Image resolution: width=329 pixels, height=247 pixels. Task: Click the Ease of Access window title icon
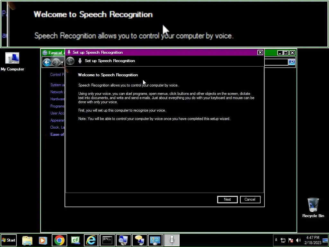coord(45,53)
